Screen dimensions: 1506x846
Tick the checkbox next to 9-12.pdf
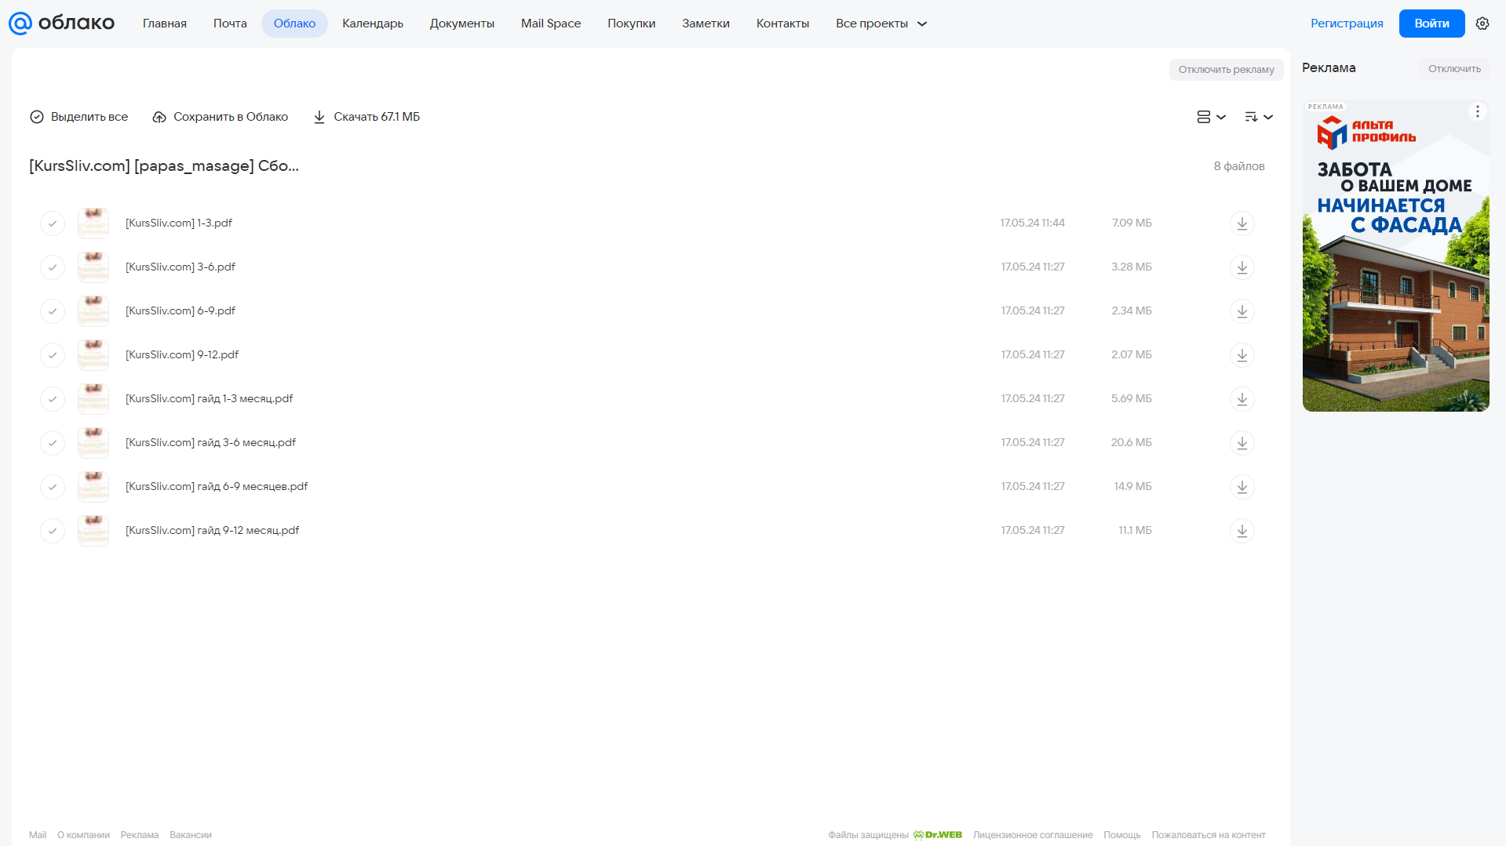pyautogui.click(x=53, y=355)
